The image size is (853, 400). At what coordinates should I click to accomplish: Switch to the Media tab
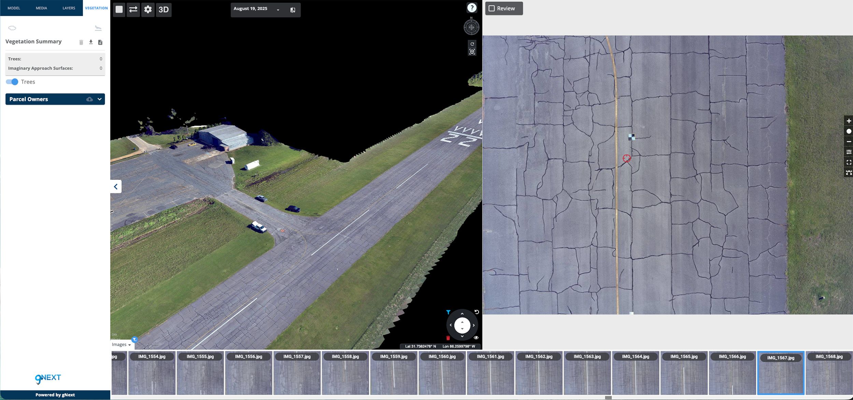41,8
